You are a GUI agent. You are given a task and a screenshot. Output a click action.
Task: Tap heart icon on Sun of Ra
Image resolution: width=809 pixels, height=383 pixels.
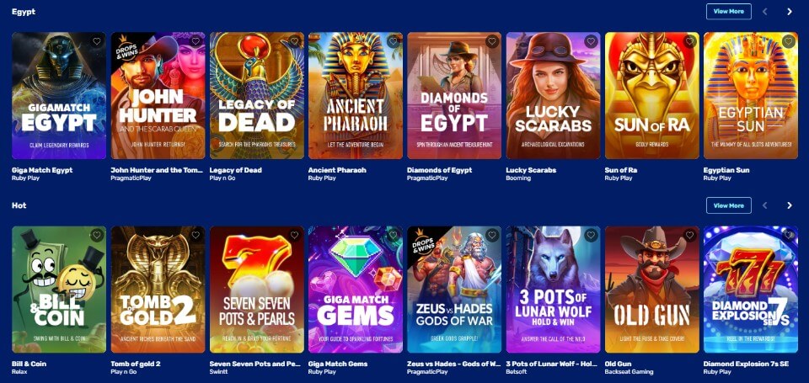pos(690,42)
